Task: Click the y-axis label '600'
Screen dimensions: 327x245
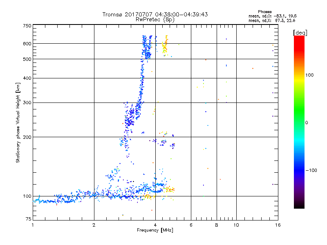Action: [27, 44]
